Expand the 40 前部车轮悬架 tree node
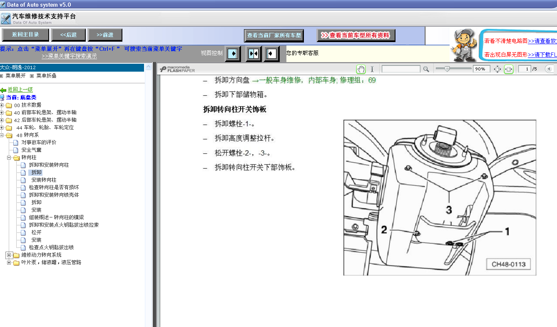Image resolution: width=557 pixels, height=327 pixels. click(x=2, y=112)
